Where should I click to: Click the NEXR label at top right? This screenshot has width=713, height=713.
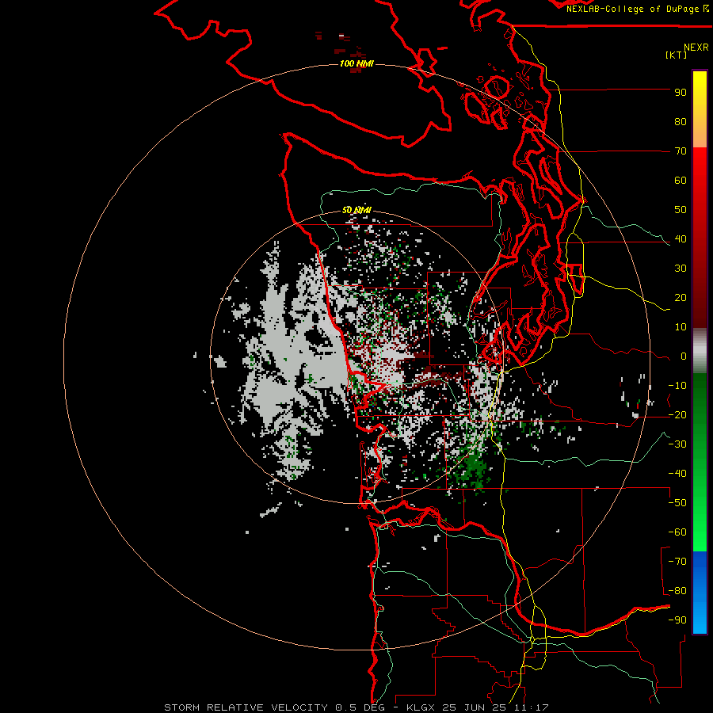pyautogui.click(x=696, y=48)
